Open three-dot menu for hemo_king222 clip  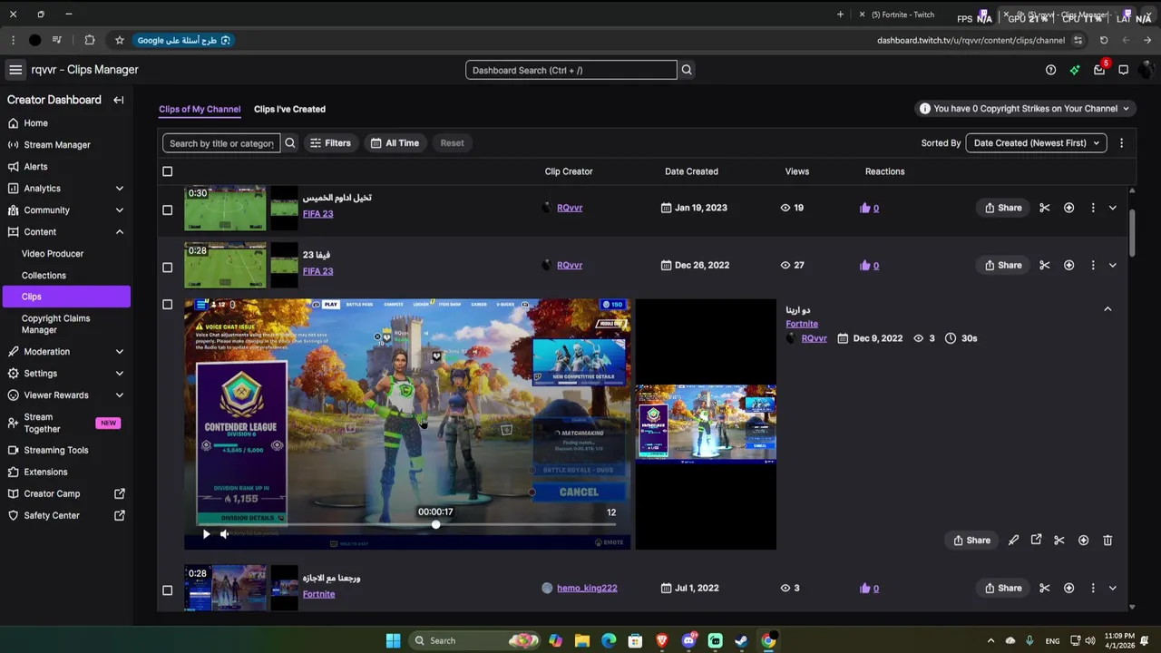click(1093, 588)
